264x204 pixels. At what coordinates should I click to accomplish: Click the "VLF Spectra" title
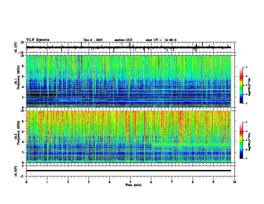click(x=38, y=40)
